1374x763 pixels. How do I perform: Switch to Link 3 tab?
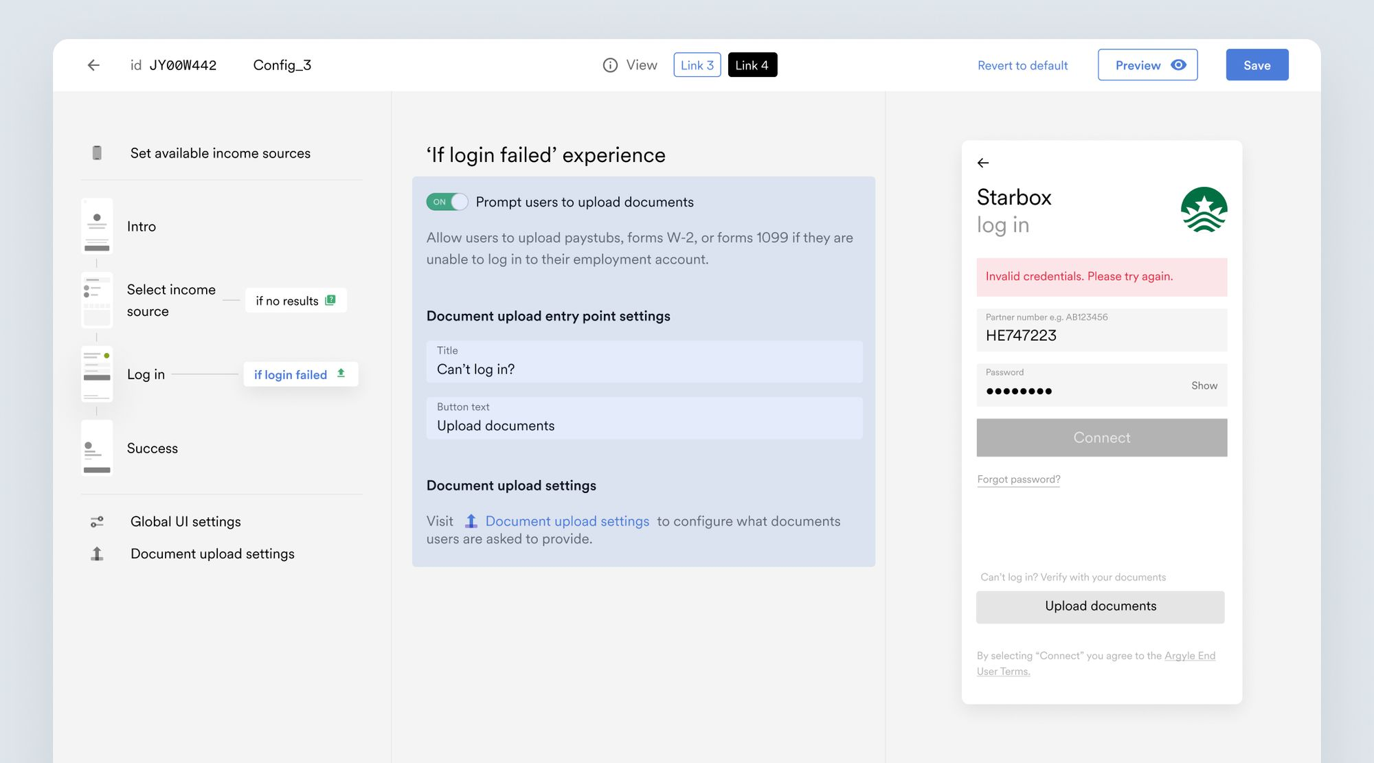point(697,65)
